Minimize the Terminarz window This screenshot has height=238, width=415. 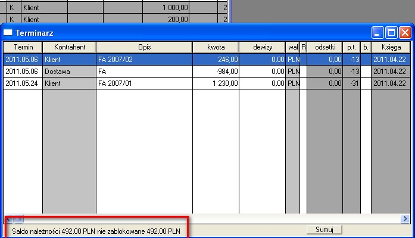(377, 33)
